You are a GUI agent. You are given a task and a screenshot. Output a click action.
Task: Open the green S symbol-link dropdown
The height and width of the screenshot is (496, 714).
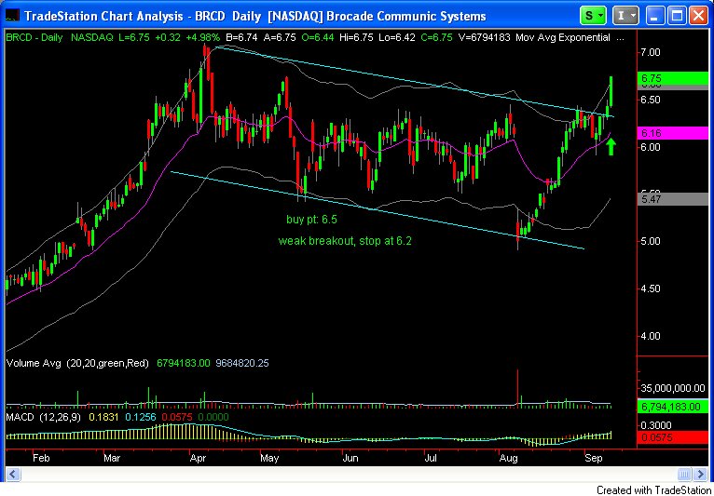click(x=593, y=17)
